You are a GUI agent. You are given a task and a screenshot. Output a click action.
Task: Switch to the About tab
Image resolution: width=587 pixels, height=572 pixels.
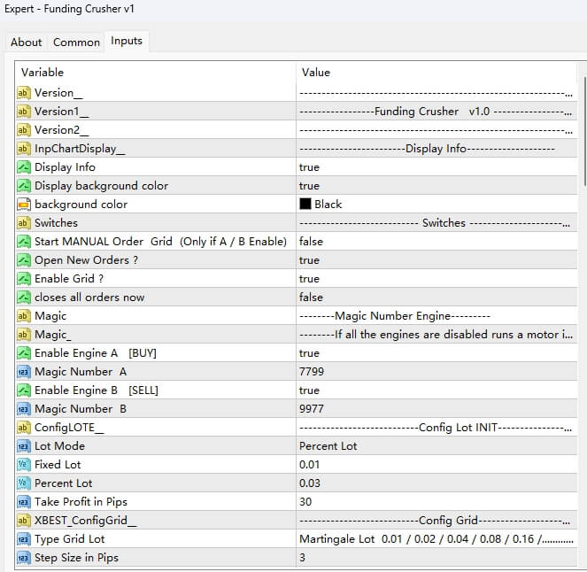pos(27,42)
